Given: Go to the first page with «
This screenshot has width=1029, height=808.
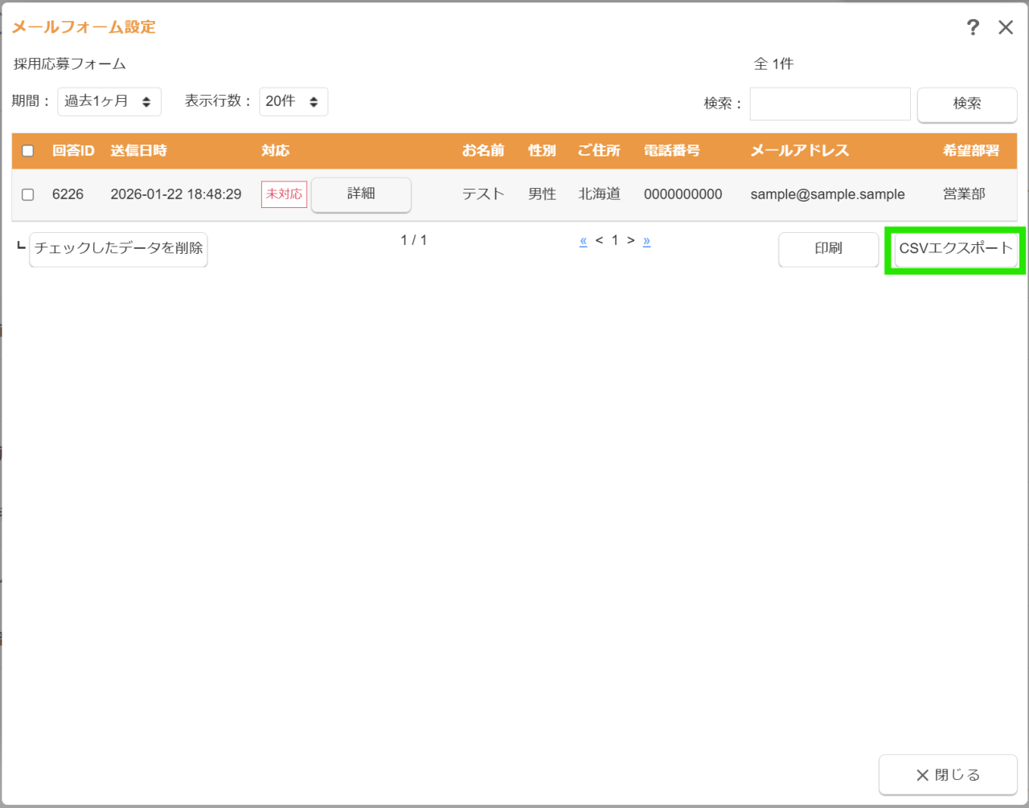Looking at the screenshot, I should 583,240.
